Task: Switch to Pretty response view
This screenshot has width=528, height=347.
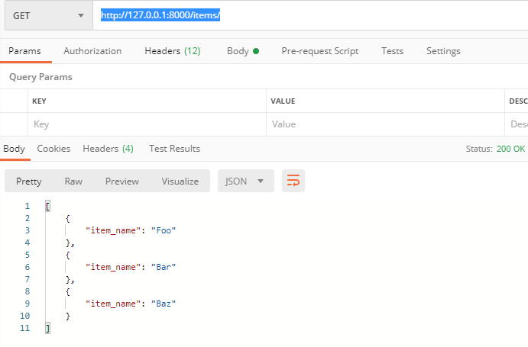Action: tap(29, 181)
